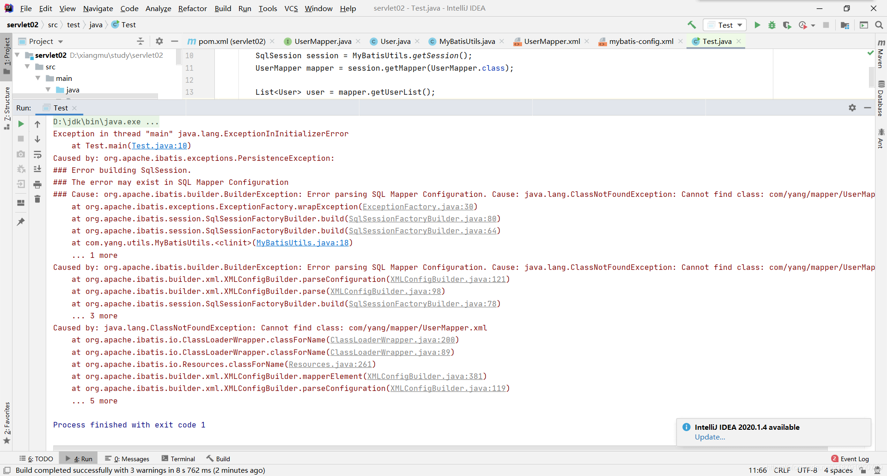Follow the MyBatisUtils.java:18 link
The image size is (887, 476).
coord(303,243)
